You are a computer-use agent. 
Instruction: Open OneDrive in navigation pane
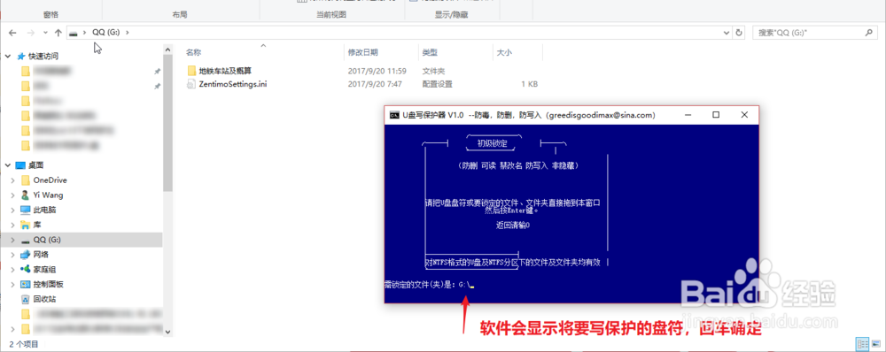coord(50,180)
